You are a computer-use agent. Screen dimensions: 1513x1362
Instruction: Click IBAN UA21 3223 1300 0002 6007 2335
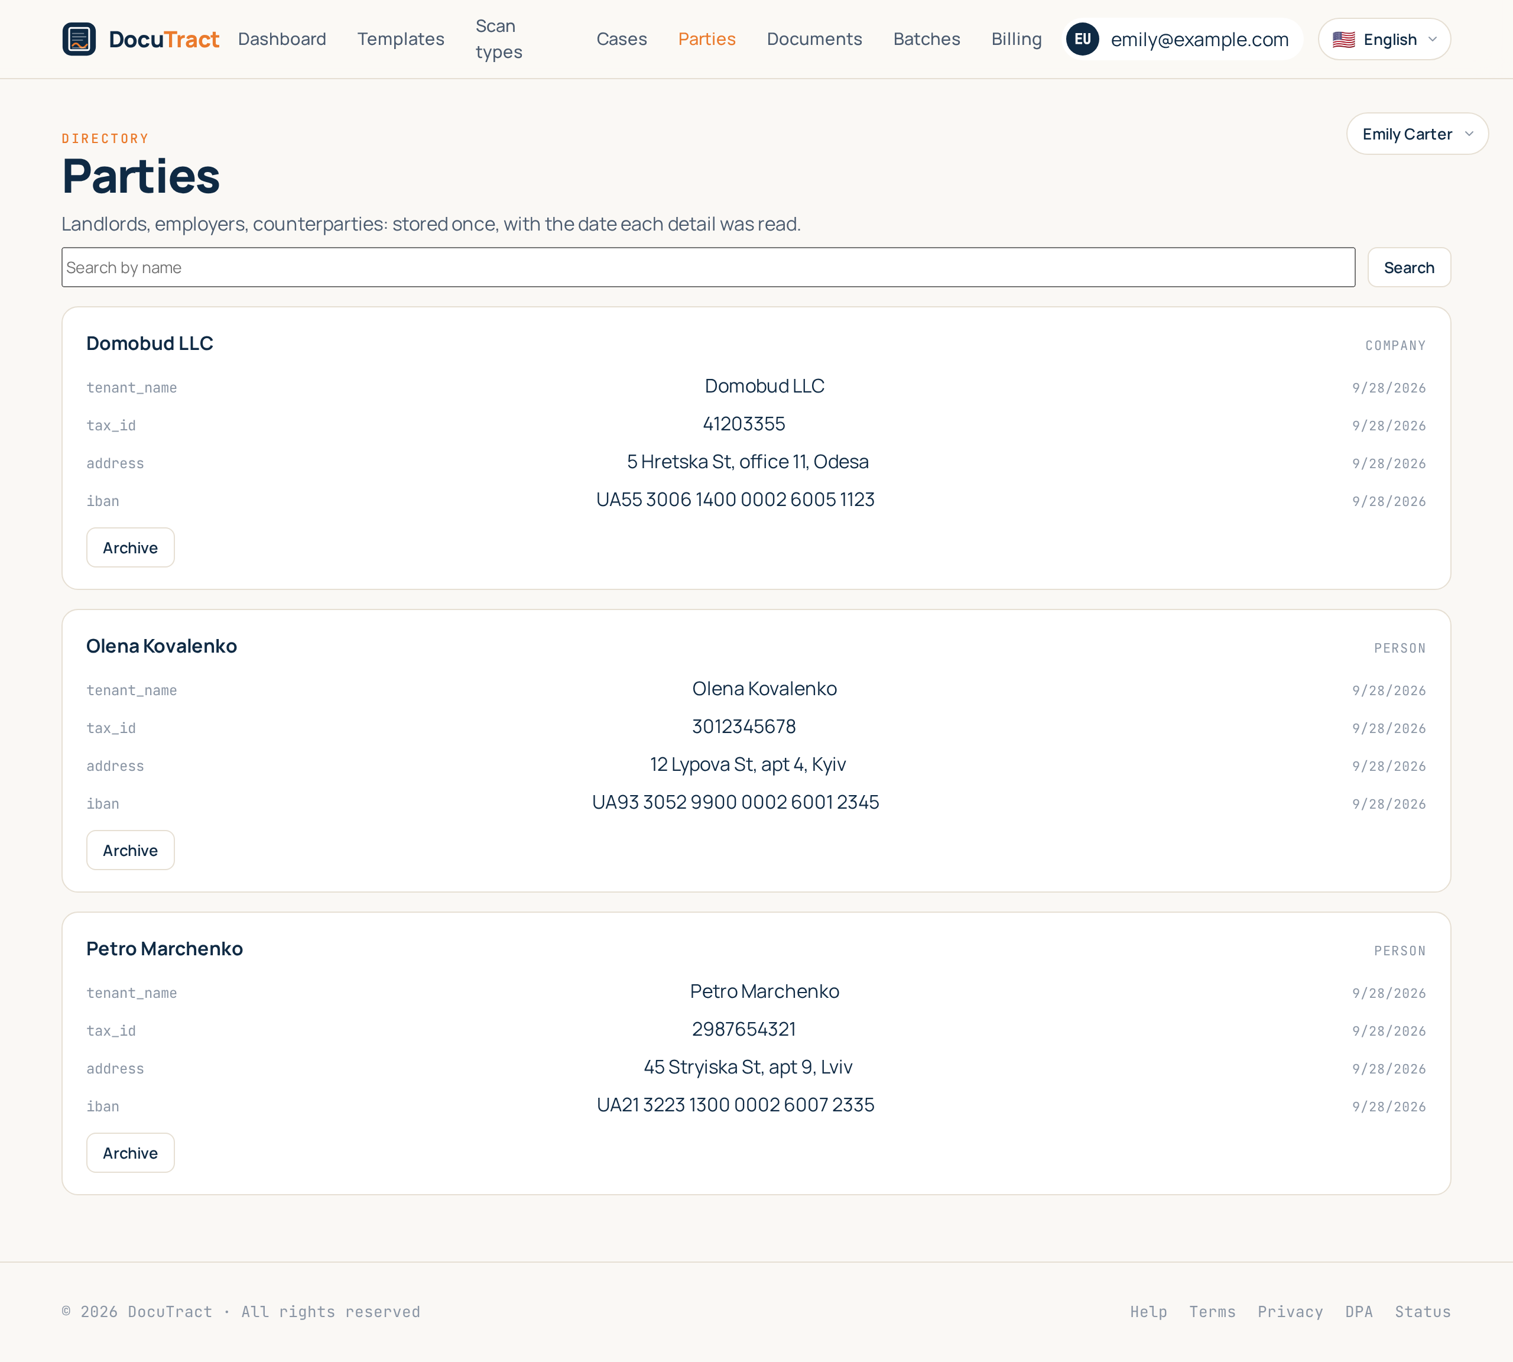735,1105
